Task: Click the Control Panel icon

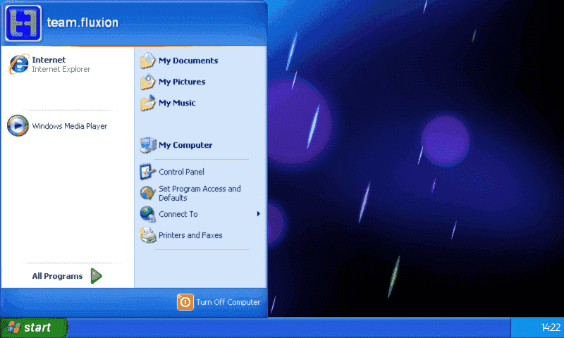Action: pos(147,172)
